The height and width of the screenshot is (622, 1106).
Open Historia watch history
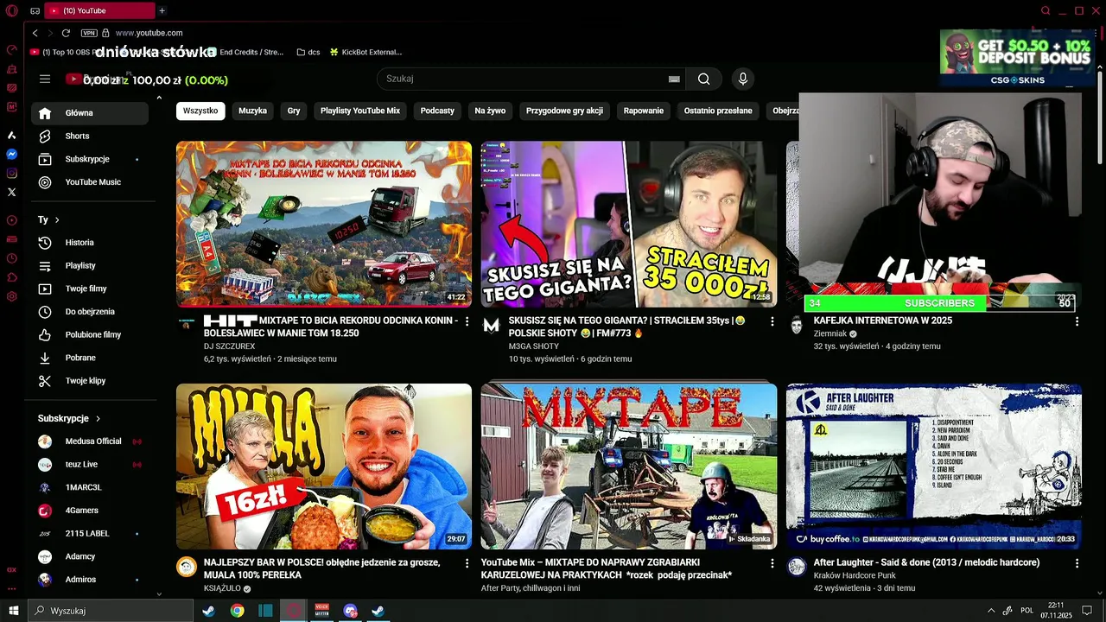(x=90, y=243)
